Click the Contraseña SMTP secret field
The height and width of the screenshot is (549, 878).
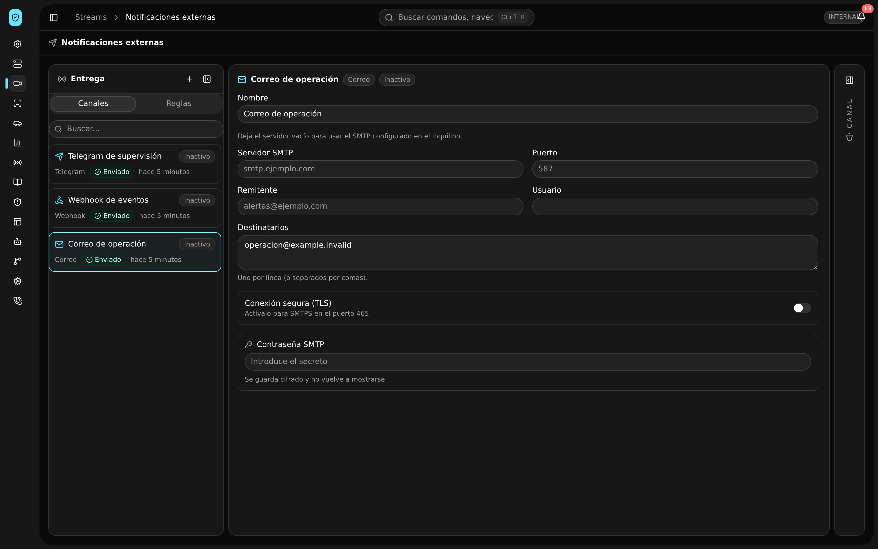click(528, 362)
